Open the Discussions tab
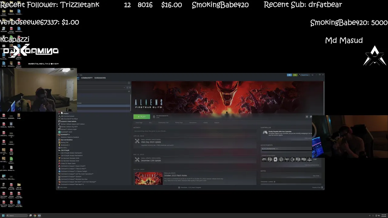 pyautogui.click(x=193, y=123)
